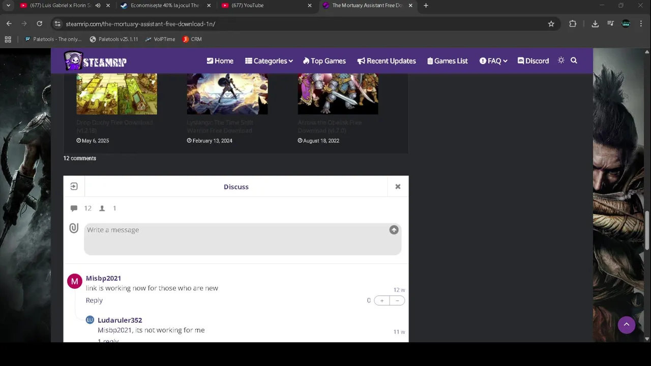The height and width of the screenshot is (366, 651).
Task: Close the (677) YouTube tab
Action: point(310,6)
